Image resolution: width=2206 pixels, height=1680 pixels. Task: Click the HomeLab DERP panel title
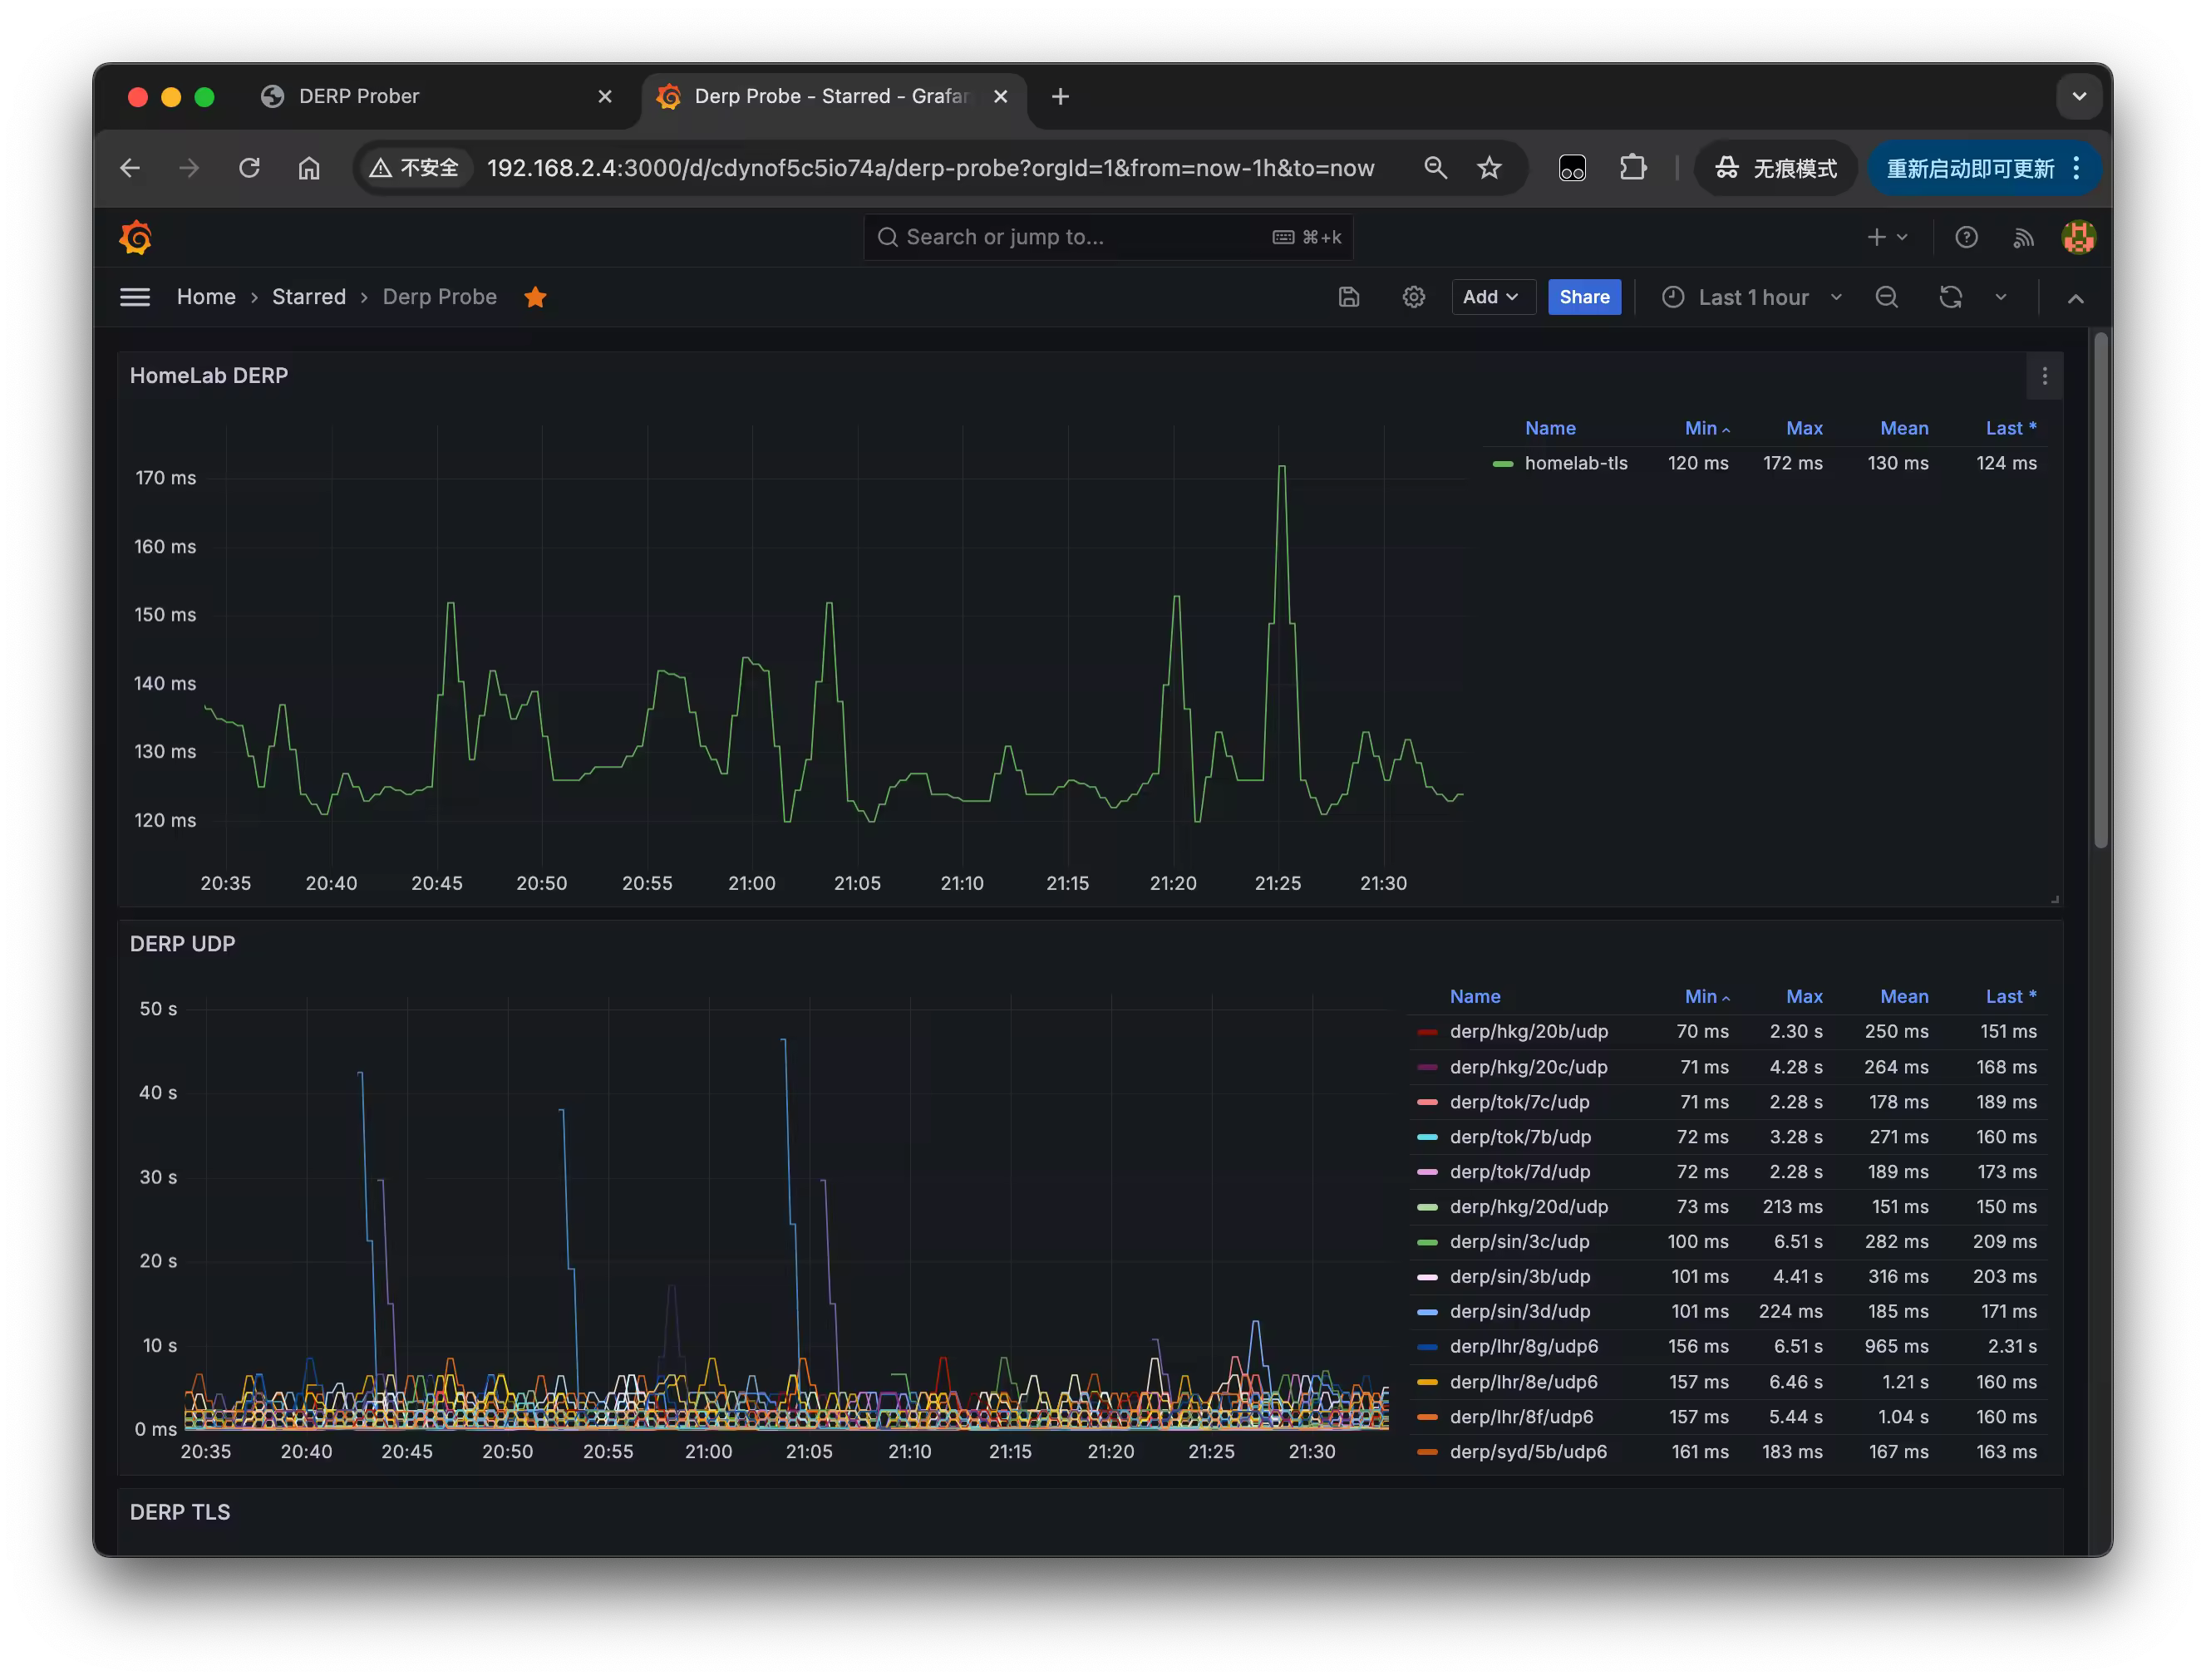(x=208, y=376)
